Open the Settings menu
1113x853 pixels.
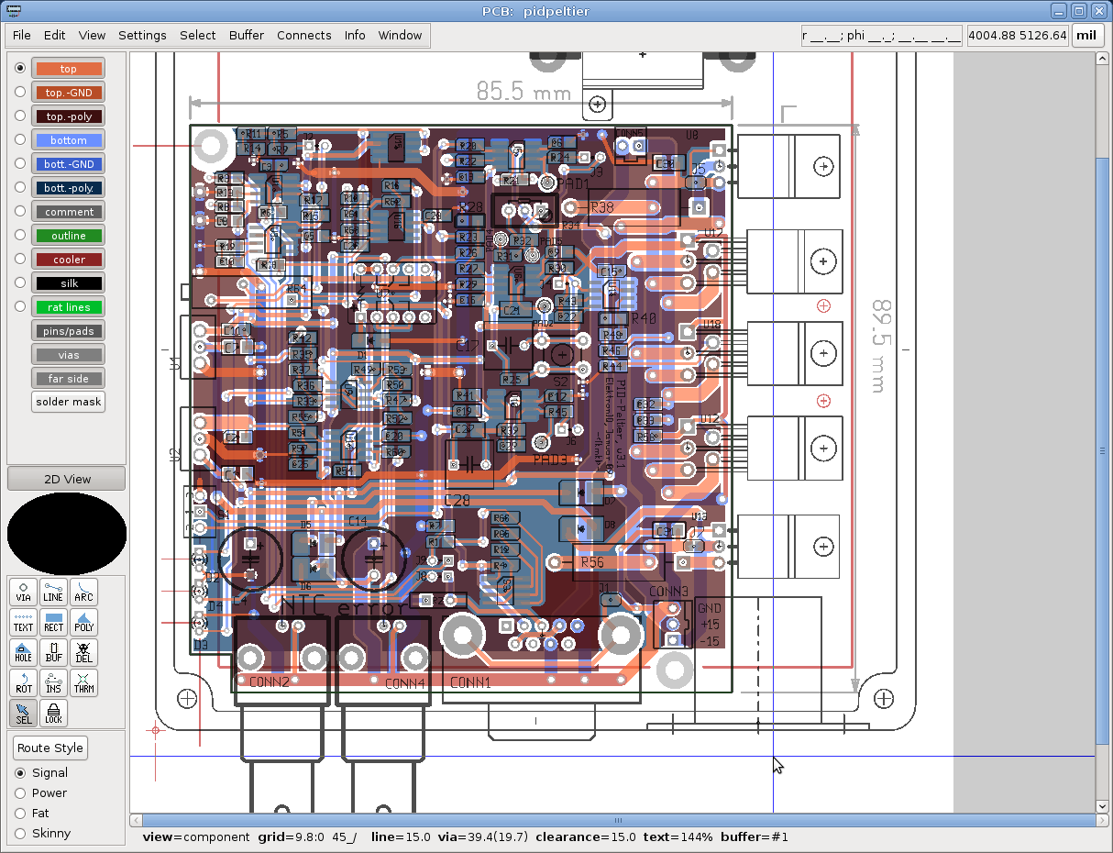tap(142, 36)
